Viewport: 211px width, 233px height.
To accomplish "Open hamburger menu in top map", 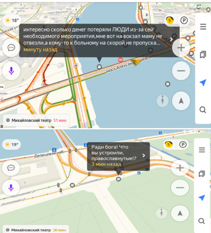I will 203,27.
